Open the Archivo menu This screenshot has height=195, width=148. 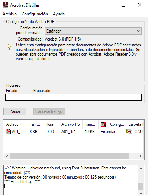(x=9, y=14)
